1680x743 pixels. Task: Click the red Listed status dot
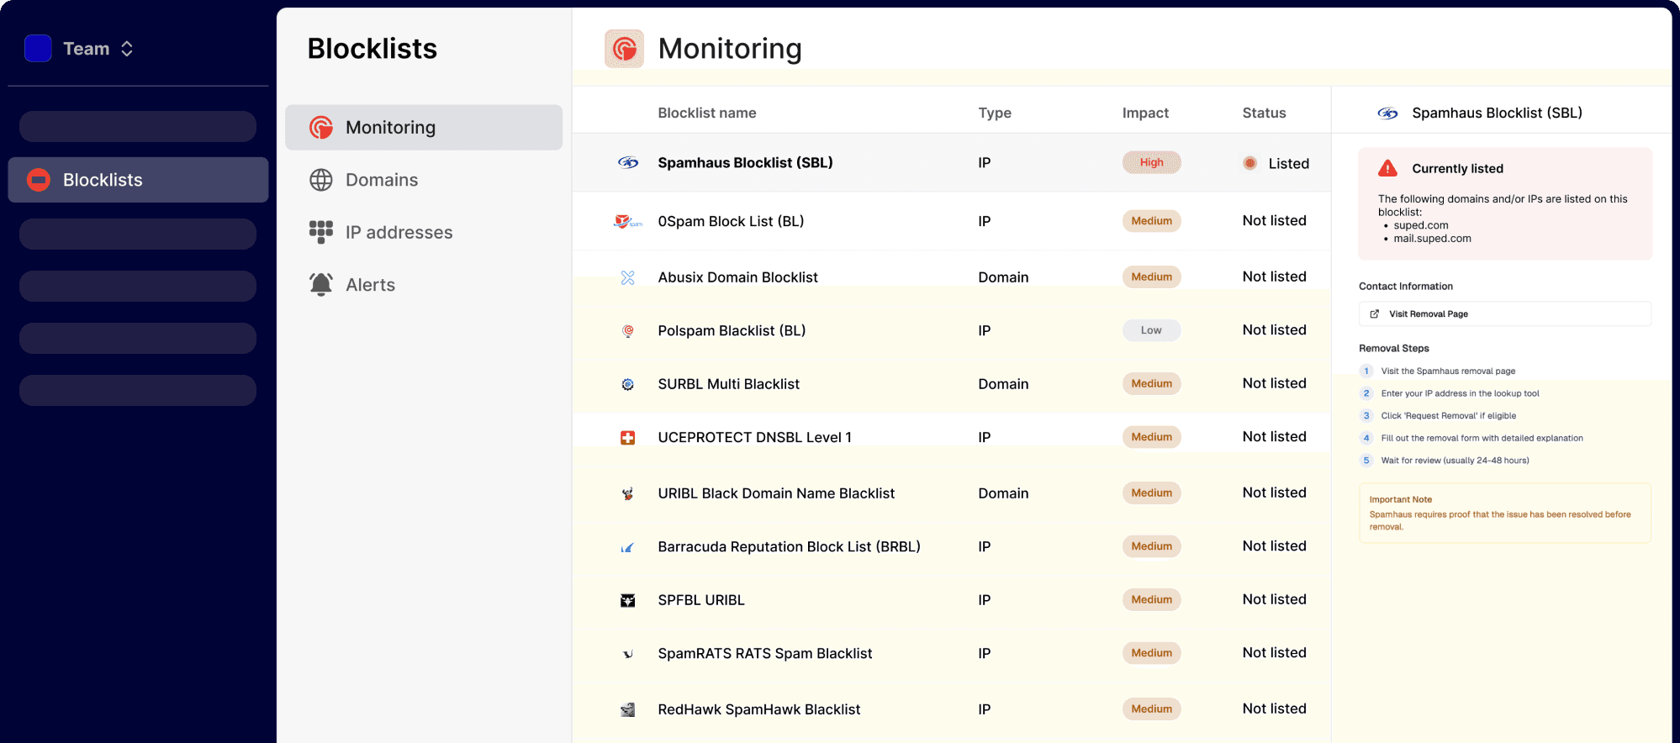click(x=1250, y=163)
